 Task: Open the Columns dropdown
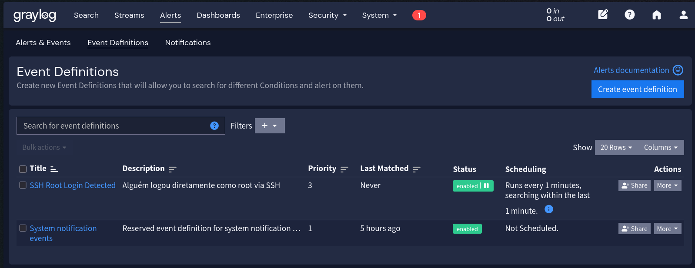tap(661, 147)
